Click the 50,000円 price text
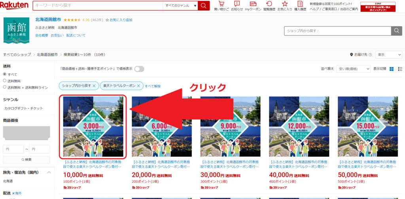The width and height of the screenshot is (405, 199). [350, 175]
